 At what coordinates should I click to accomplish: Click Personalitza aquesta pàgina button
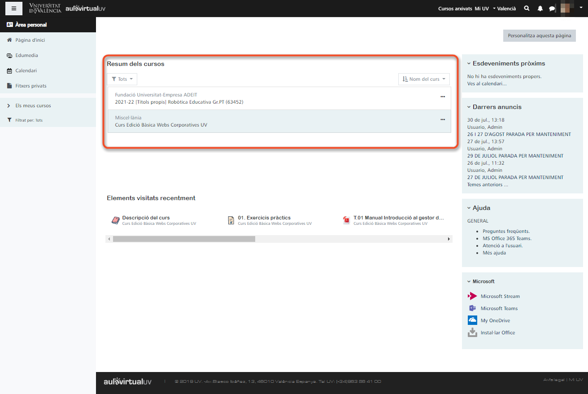click(x=539, y=35)
